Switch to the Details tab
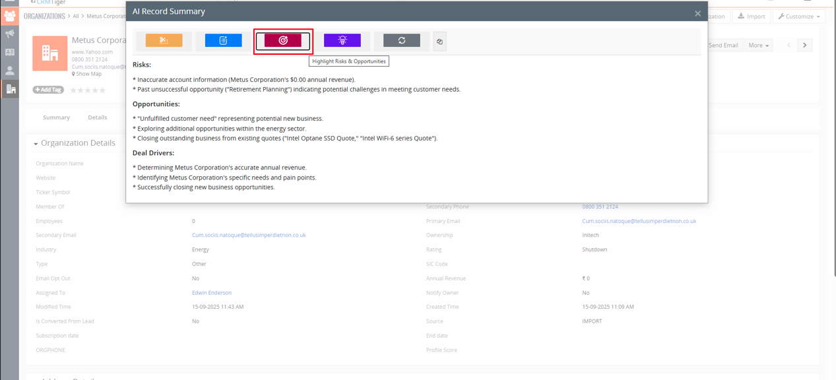The width and height of the screenshot is (836, 380). (98, 117)
